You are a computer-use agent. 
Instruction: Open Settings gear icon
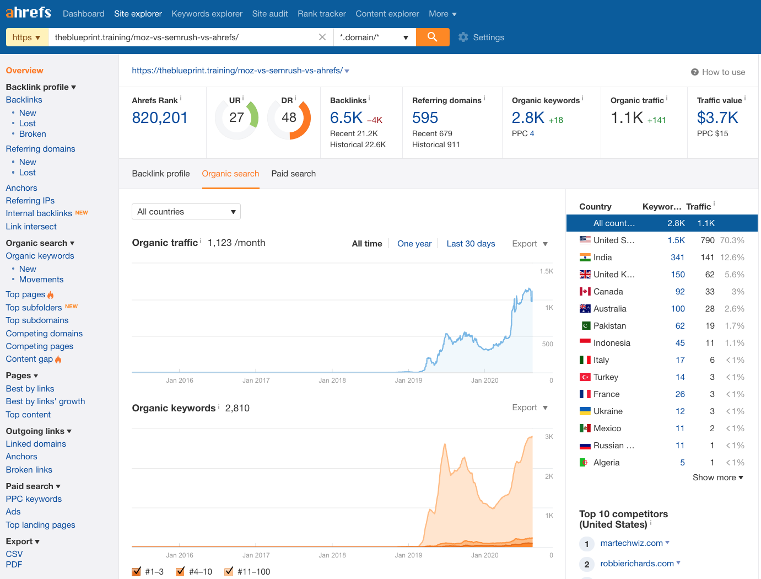pyautogui.click(x=463, y=37)
